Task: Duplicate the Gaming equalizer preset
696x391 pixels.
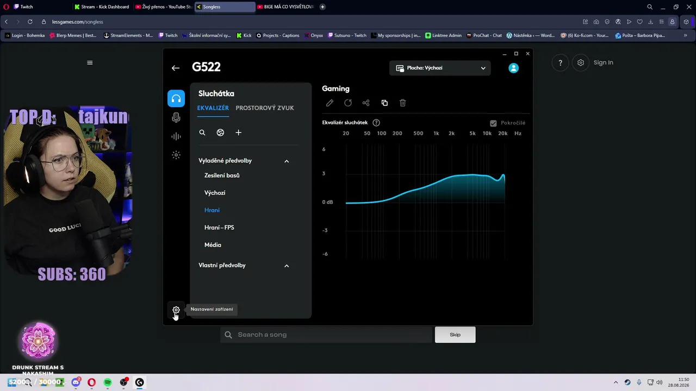Action: pos(384,103)
